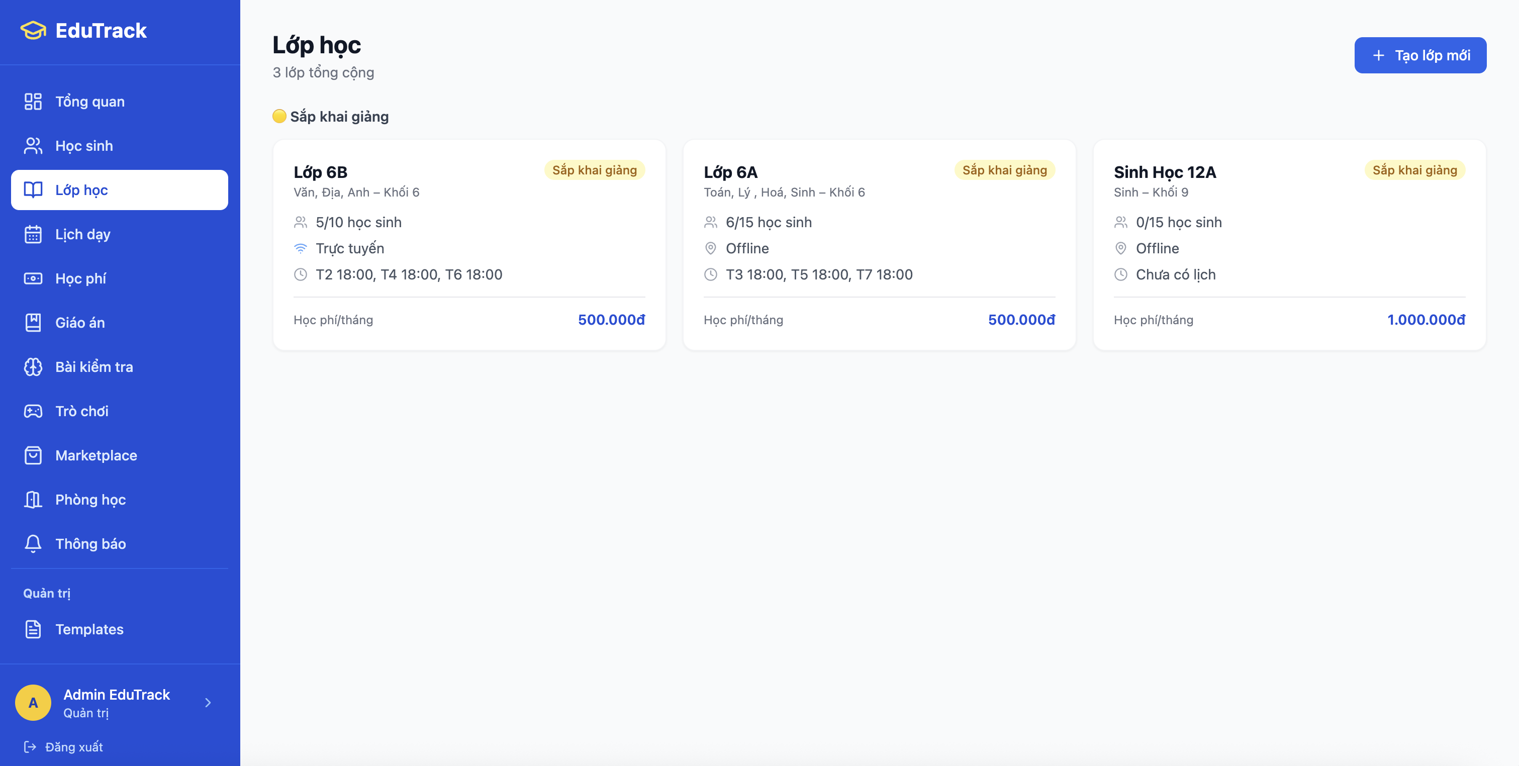Select the active Lớp học menu item
The width and height of the screenshot is (1519, 766).
pos(119,190)
